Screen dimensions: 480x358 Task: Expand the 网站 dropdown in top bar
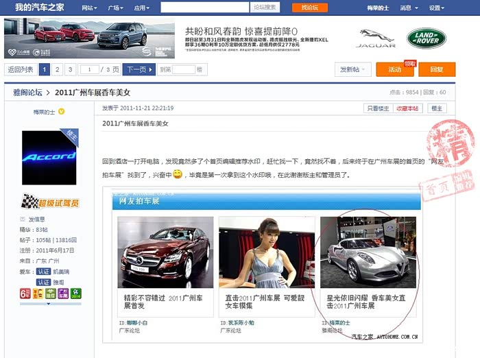coord(89,8)
